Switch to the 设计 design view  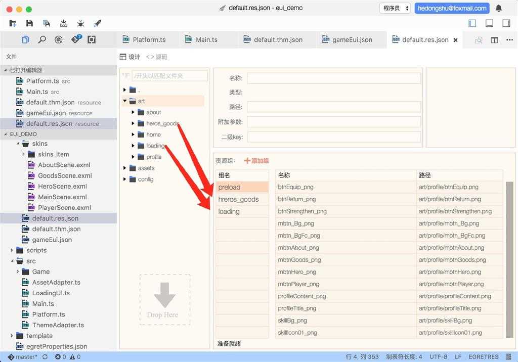click(130, 57)
